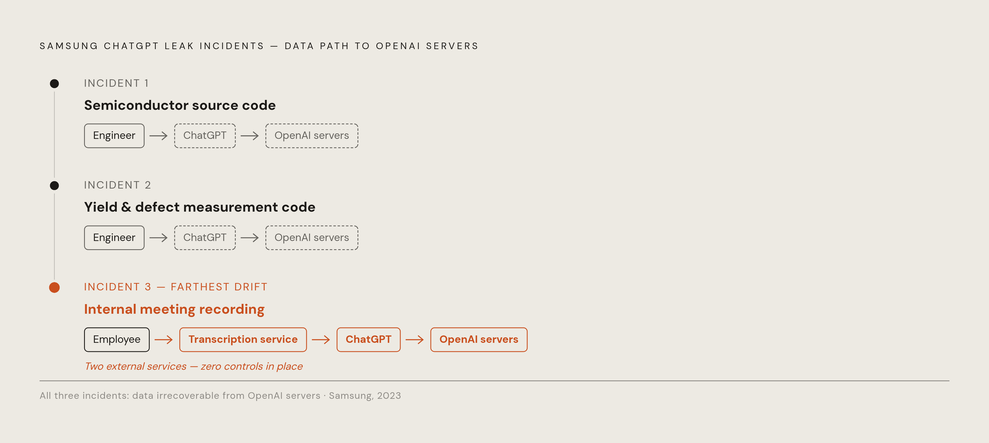Click the arrow between ChatGPT and OpenAI servers in Incident 2
Viewport: 989px width, 443px height.
(x=249, y=238)
